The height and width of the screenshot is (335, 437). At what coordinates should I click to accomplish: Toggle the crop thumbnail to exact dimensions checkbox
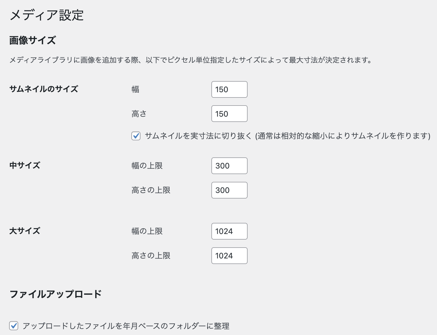coord(136,136)
